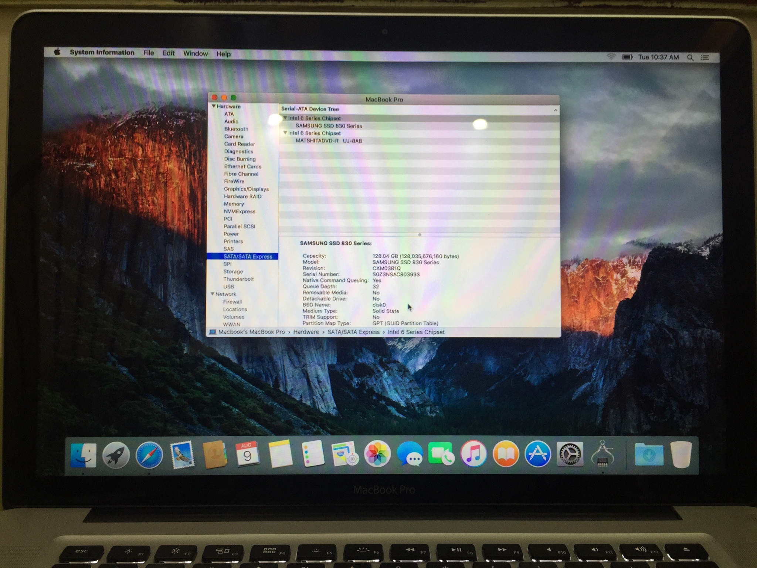Select MATSHITADVD-R UJ-8A8 device row
Viewport: 757px width, 568px height.
tap(419, 141)
